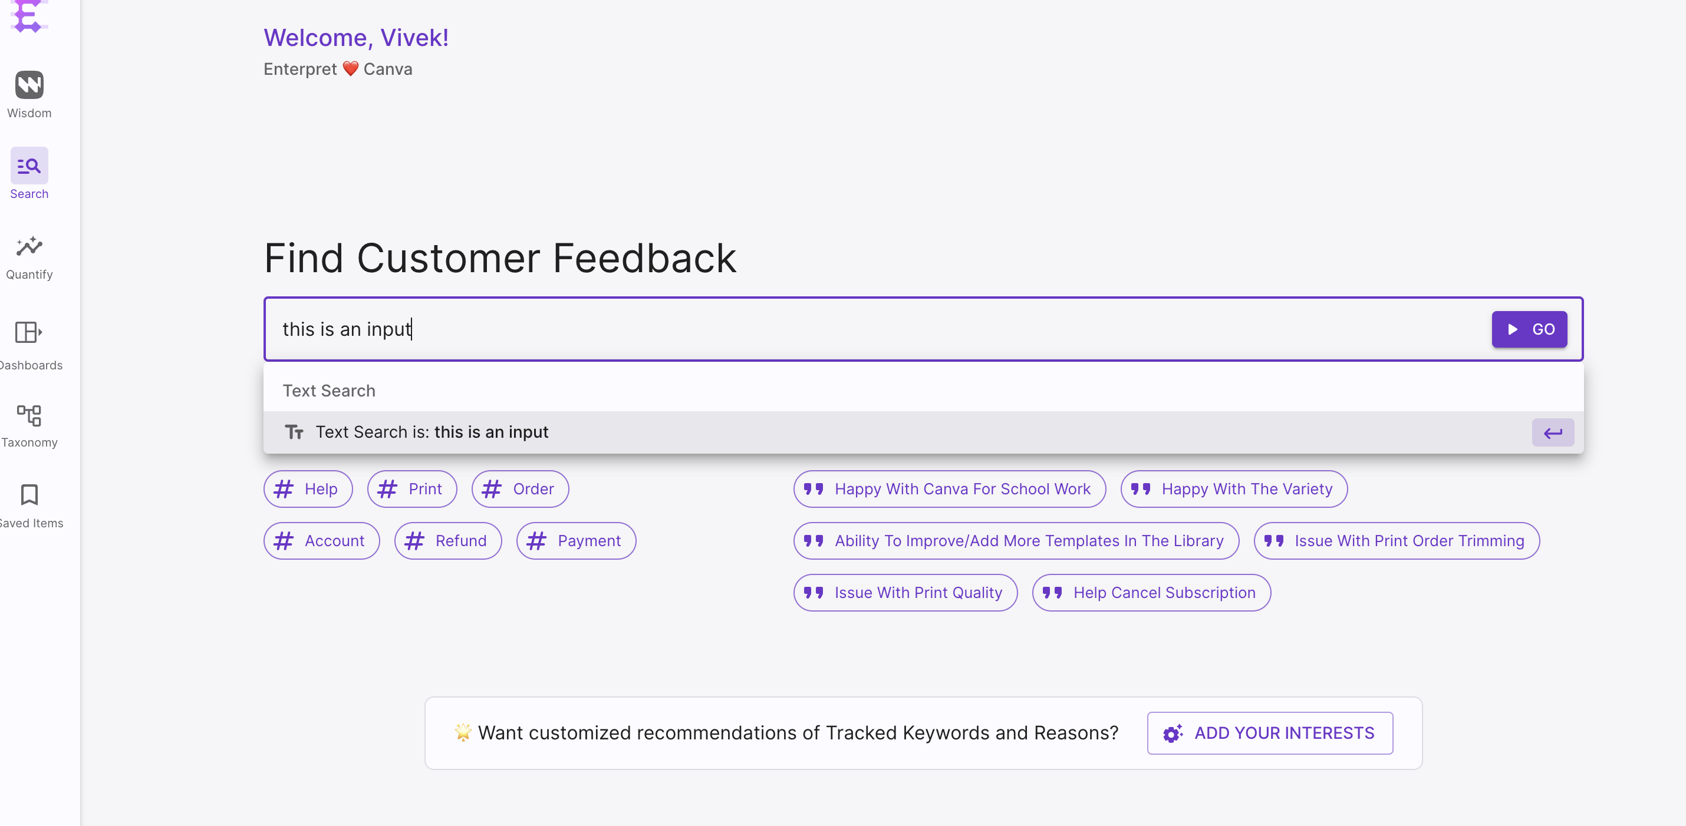This screenshot has height=826, width=1686.
Task: Open the Wisdom sidebar icon
Action: click(x=29, y=85)
